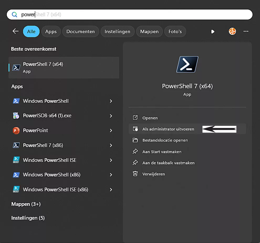Expand PowerShell 7 (x86) options chevron
This screenshot has width=260, height=243.
click(111, 145)
